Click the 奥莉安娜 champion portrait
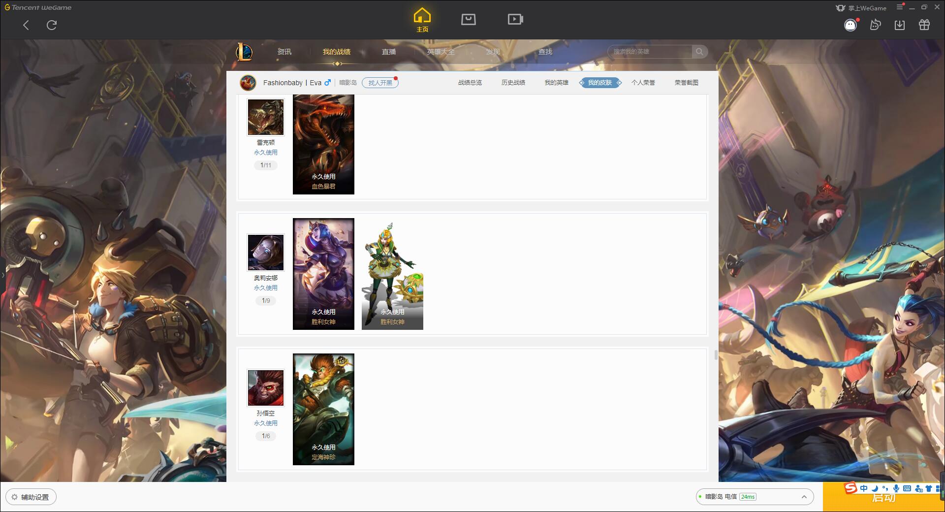 coord(266,253)
